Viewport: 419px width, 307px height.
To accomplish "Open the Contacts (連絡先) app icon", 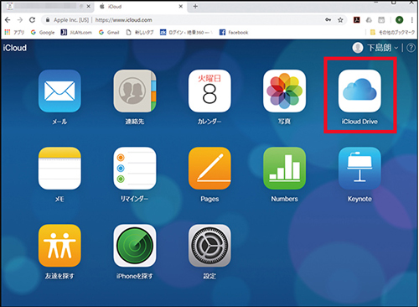I will (135, 91).
